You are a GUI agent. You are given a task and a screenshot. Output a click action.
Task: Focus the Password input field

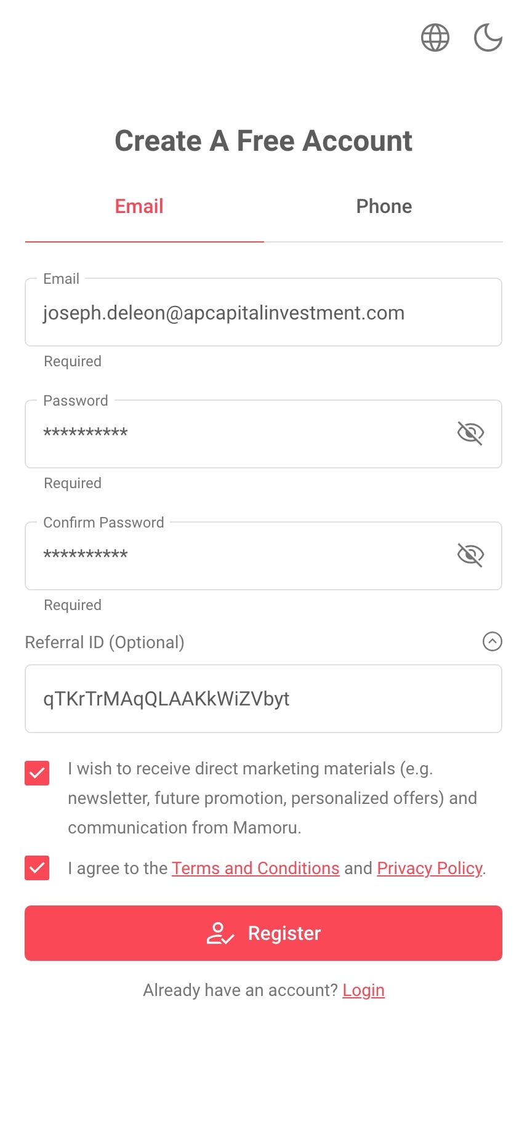(234, 433)
